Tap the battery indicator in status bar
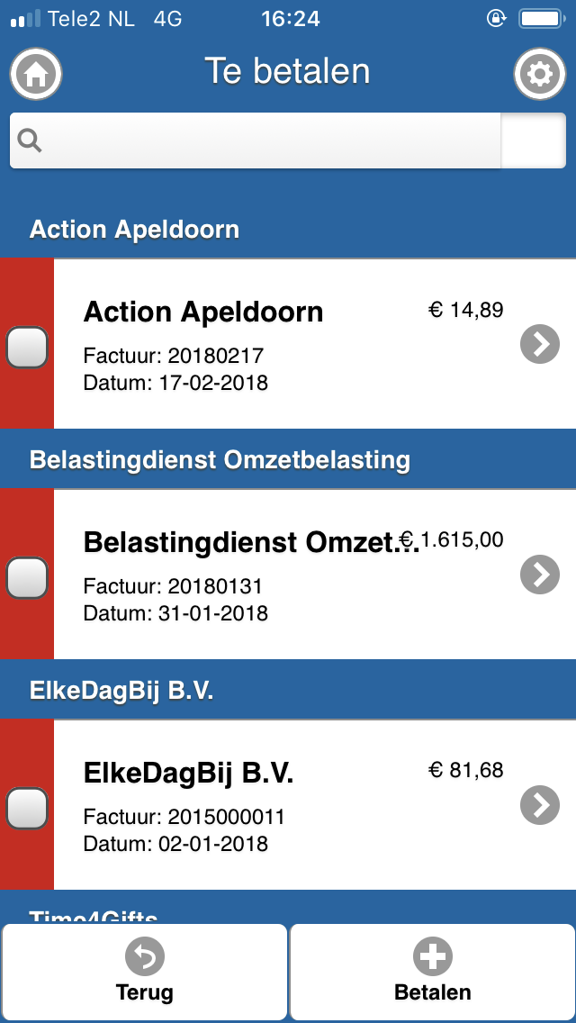576x1023 pixels. click(x=541, y=18)
